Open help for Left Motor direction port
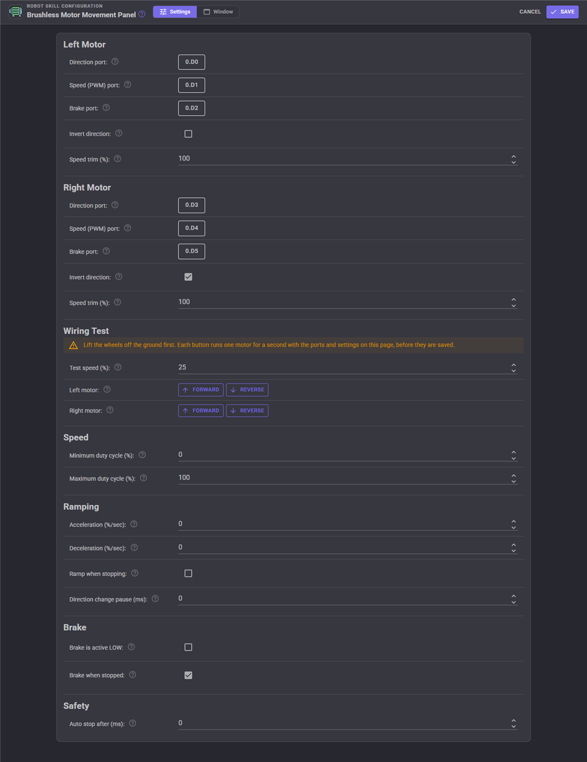The image size is (587, 762). click(x=115, y=61)
